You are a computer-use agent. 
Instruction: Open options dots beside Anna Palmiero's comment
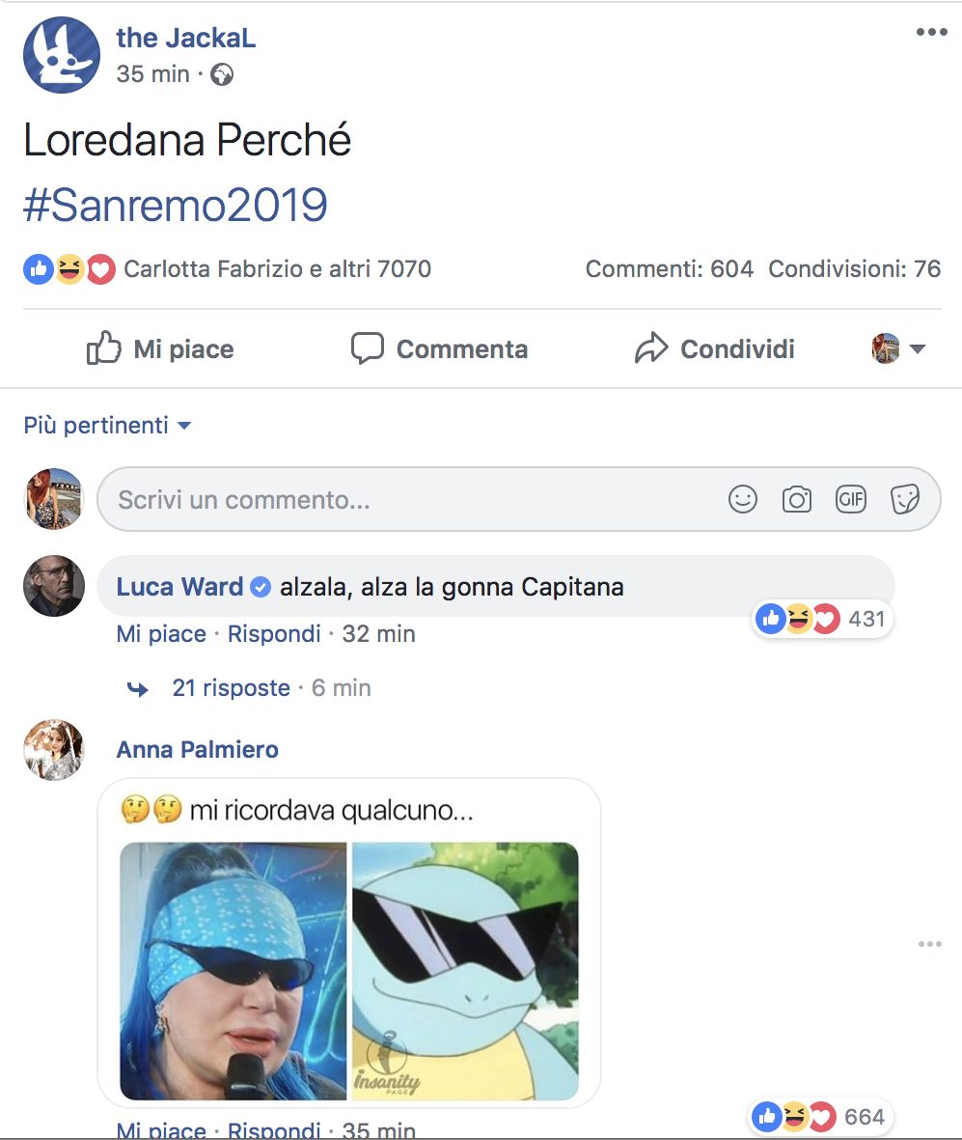930,944
